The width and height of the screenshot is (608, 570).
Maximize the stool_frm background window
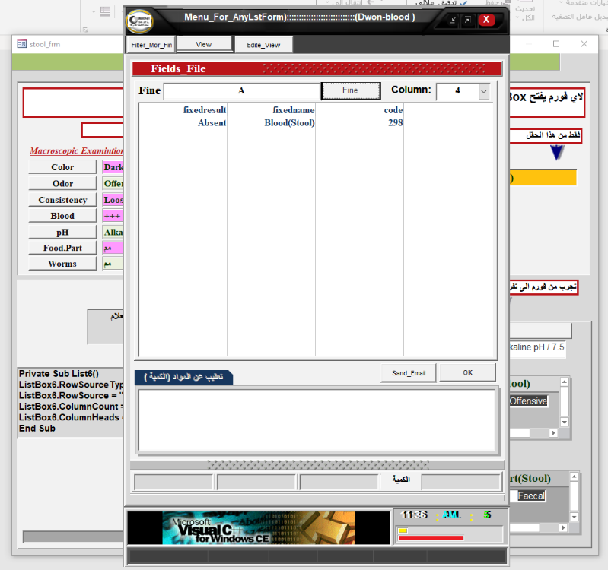[556, 44]
